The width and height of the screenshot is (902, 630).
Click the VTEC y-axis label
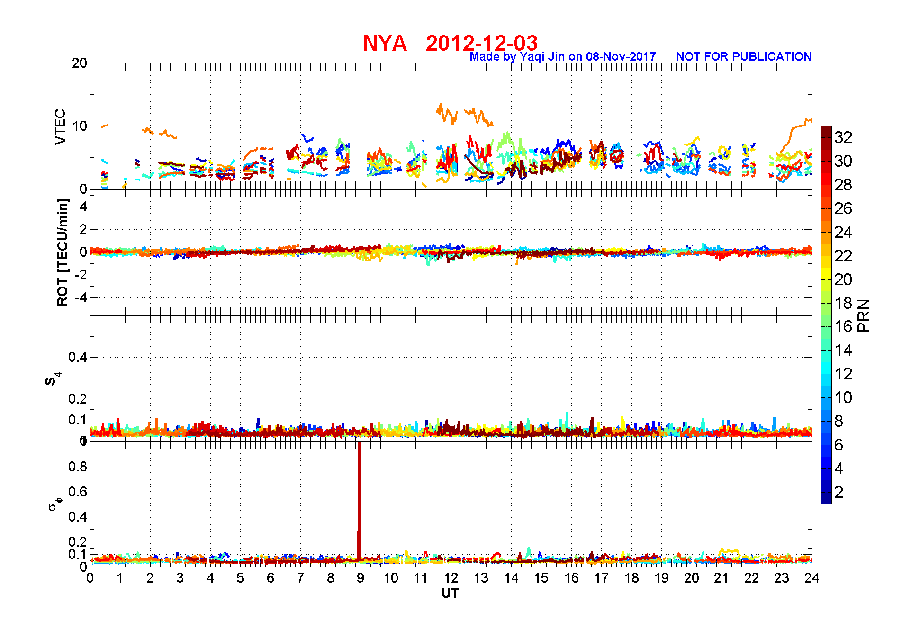point(60,126)
